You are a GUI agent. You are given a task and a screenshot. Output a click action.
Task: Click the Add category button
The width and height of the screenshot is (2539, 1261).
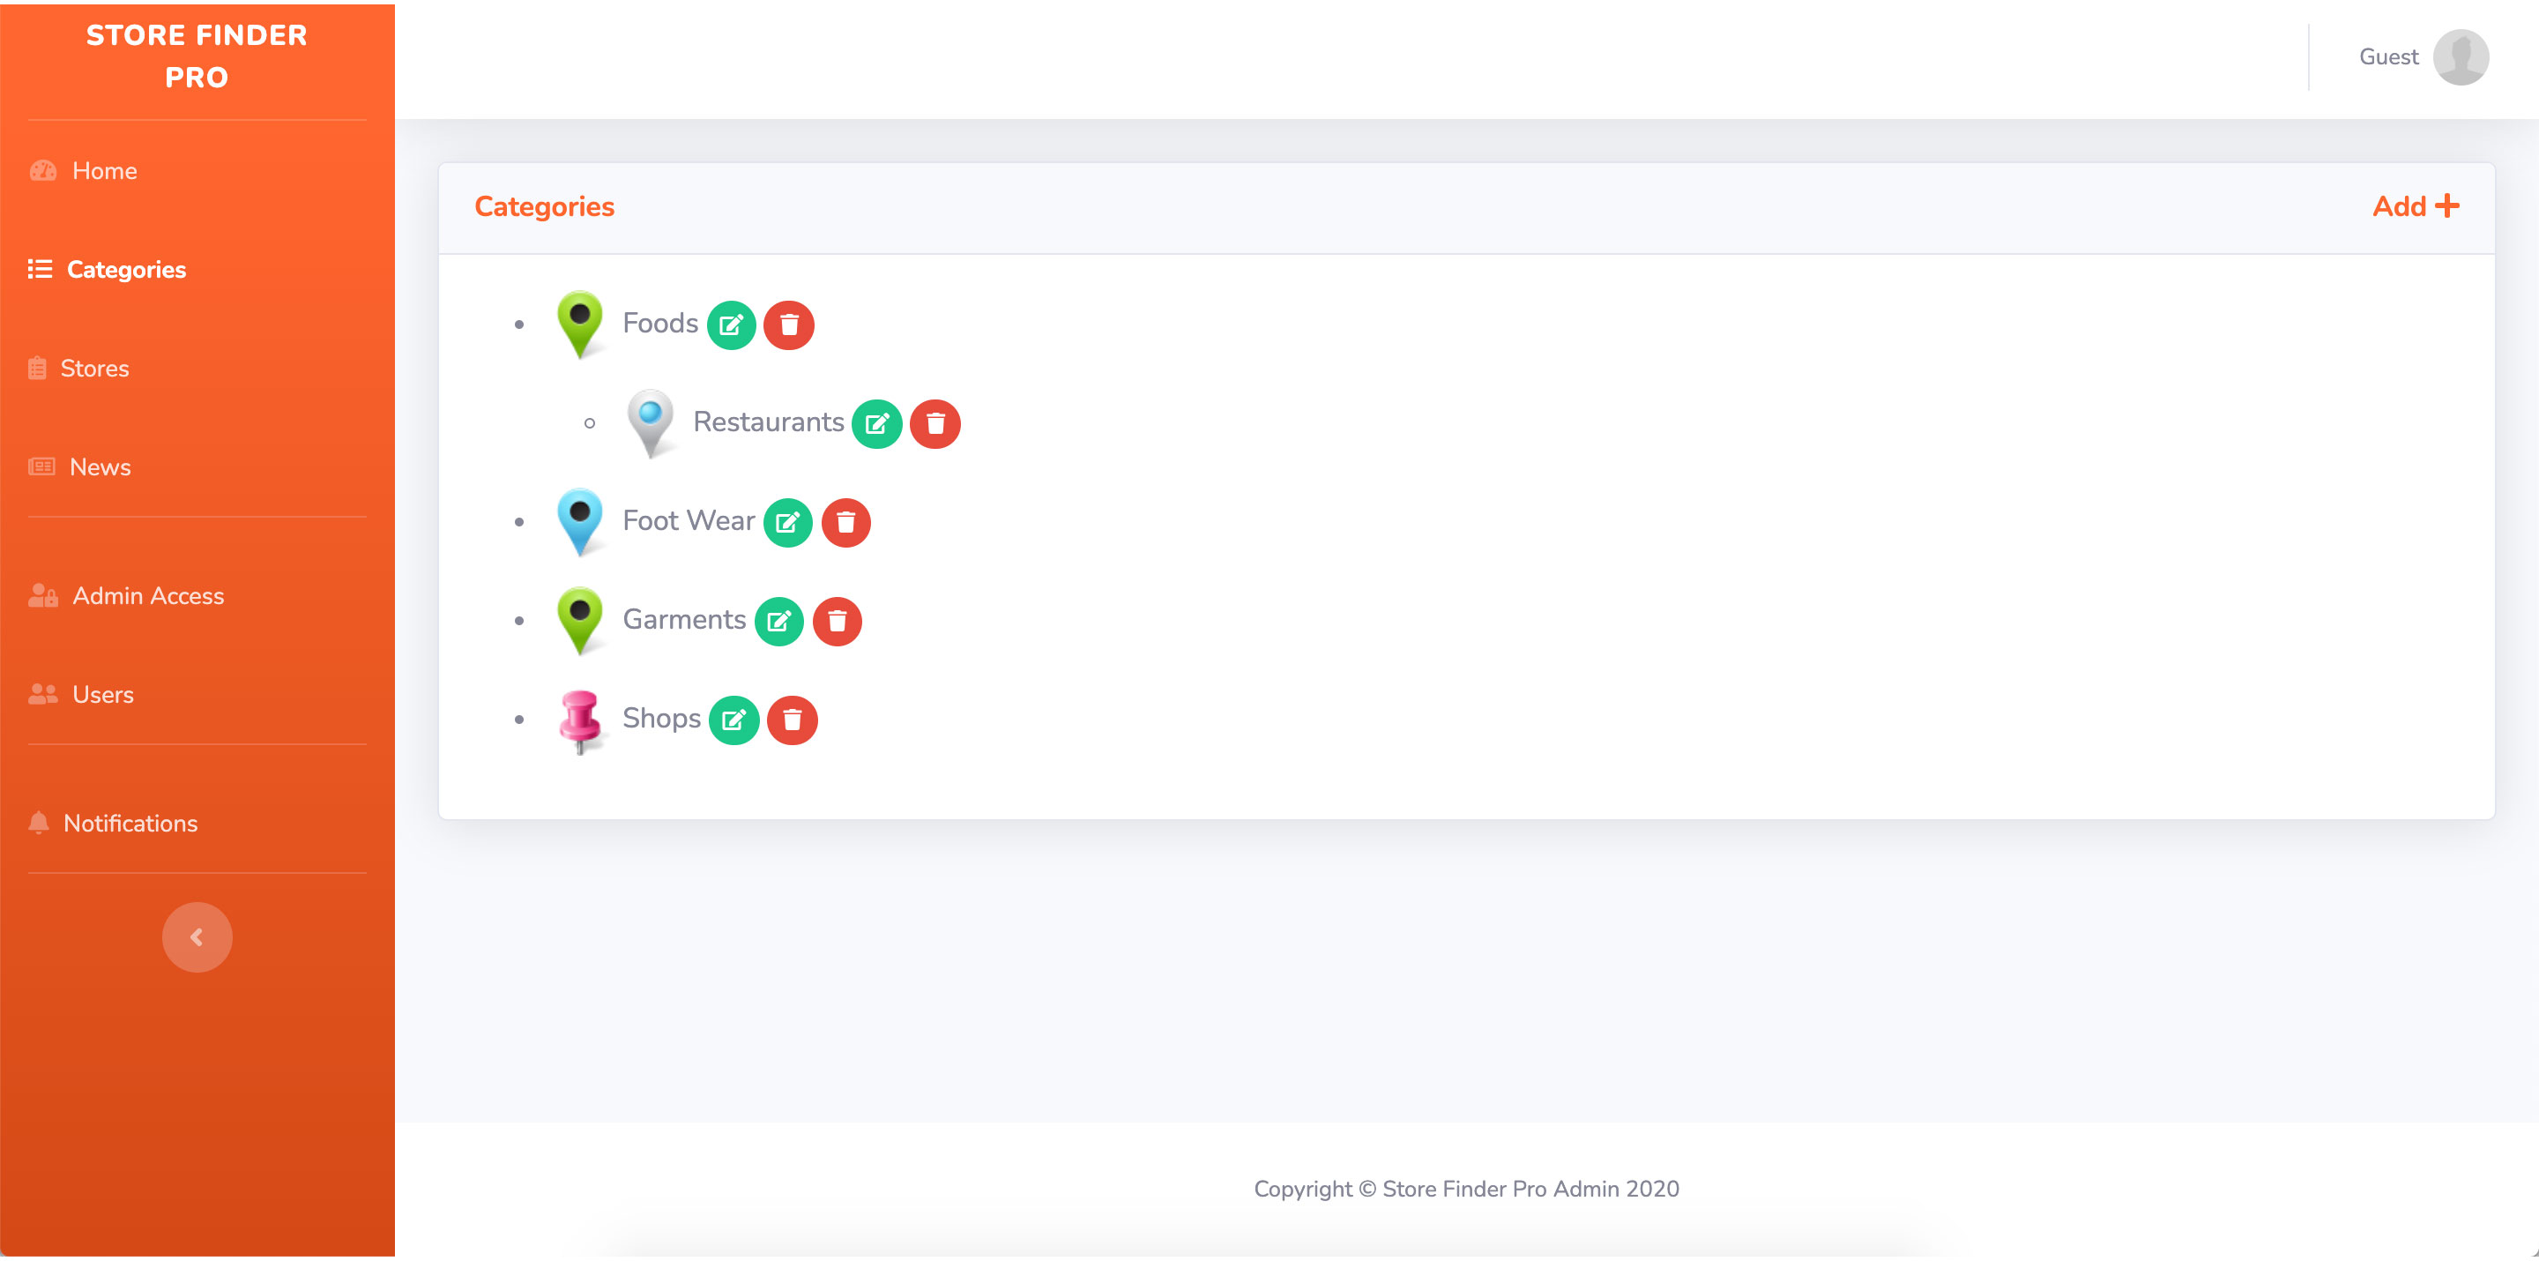point(2415,206)
